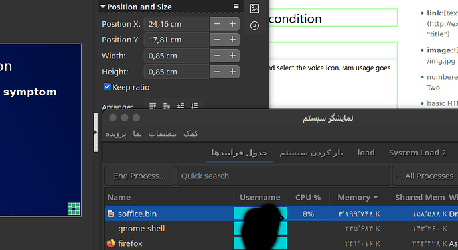Click the text 'select the voice icon, ram usage goes'

tap(334, 68)
